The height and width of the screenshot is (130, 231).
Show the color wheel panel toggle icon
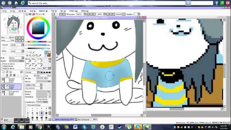click(x=27, y=14)
